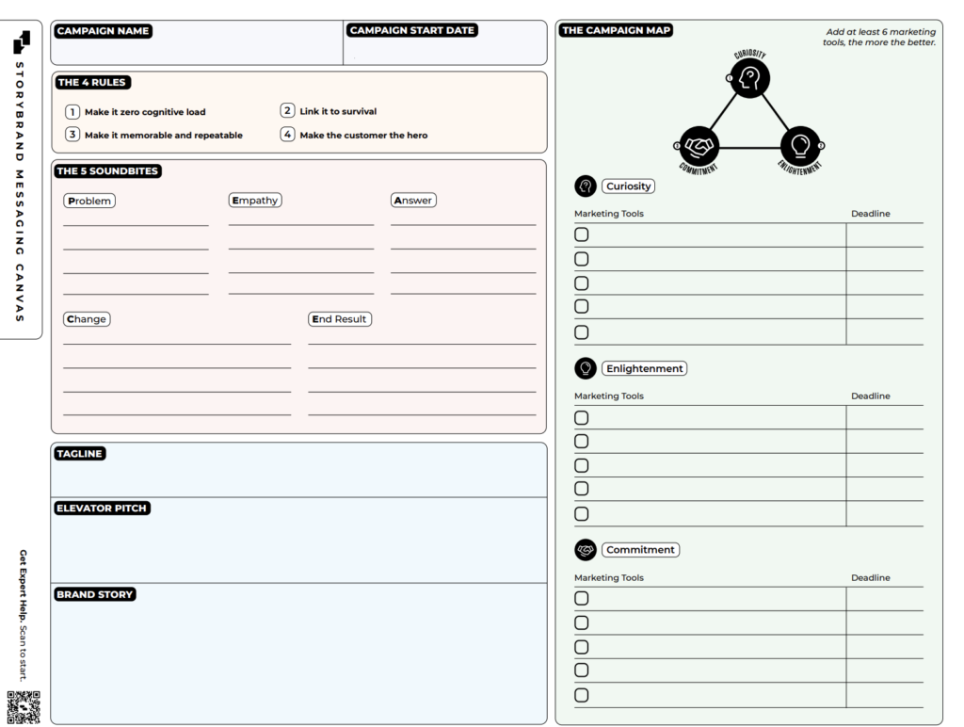Click into the Elevator Pitch text area
This screenshot has width=964, height=727.
[x=298, y=540]
